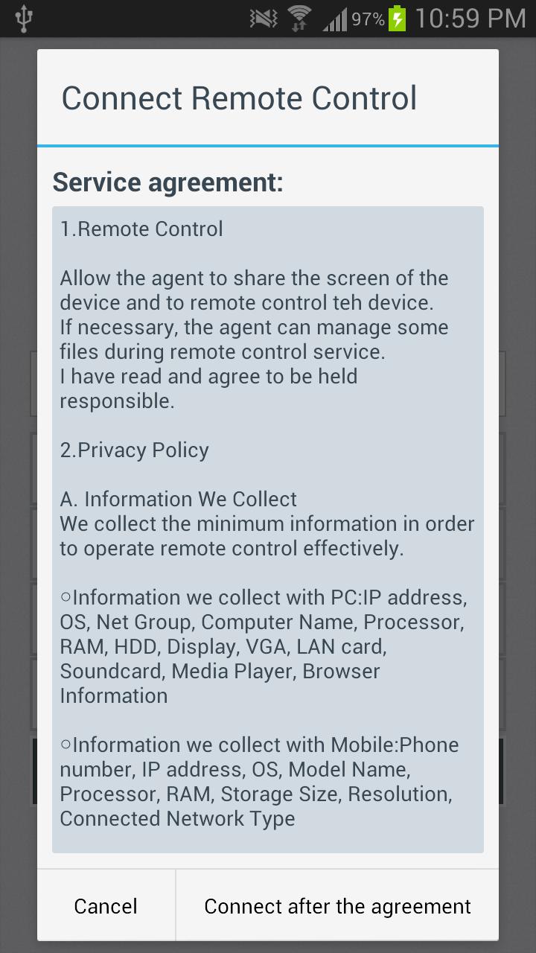The width and height of the screenshot is (536, 953).
Task: Tap the Wi-Fi signal icon
Action: point(300,19)
